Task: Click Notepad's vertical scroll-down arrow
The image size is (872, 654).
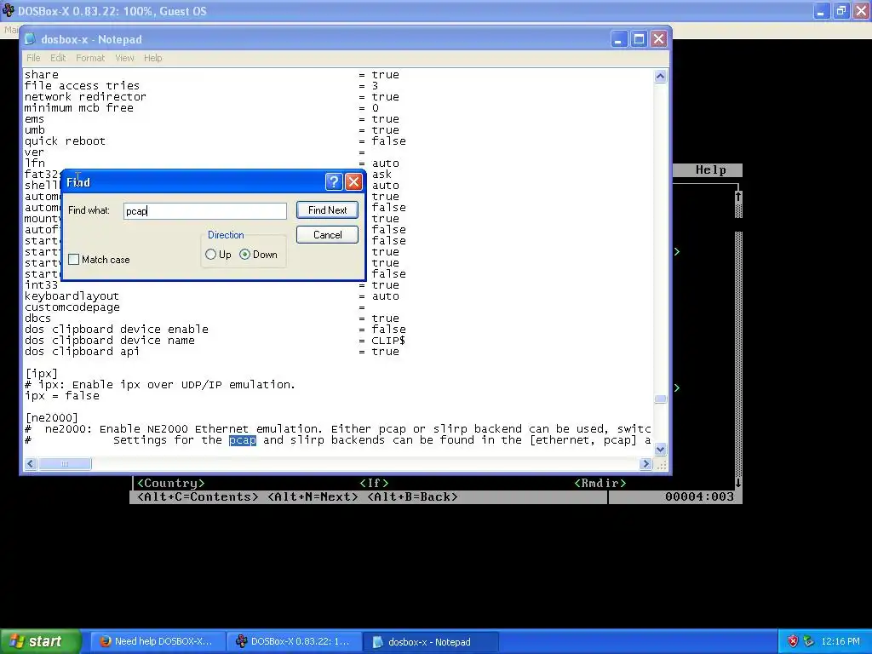Action: 660,449
